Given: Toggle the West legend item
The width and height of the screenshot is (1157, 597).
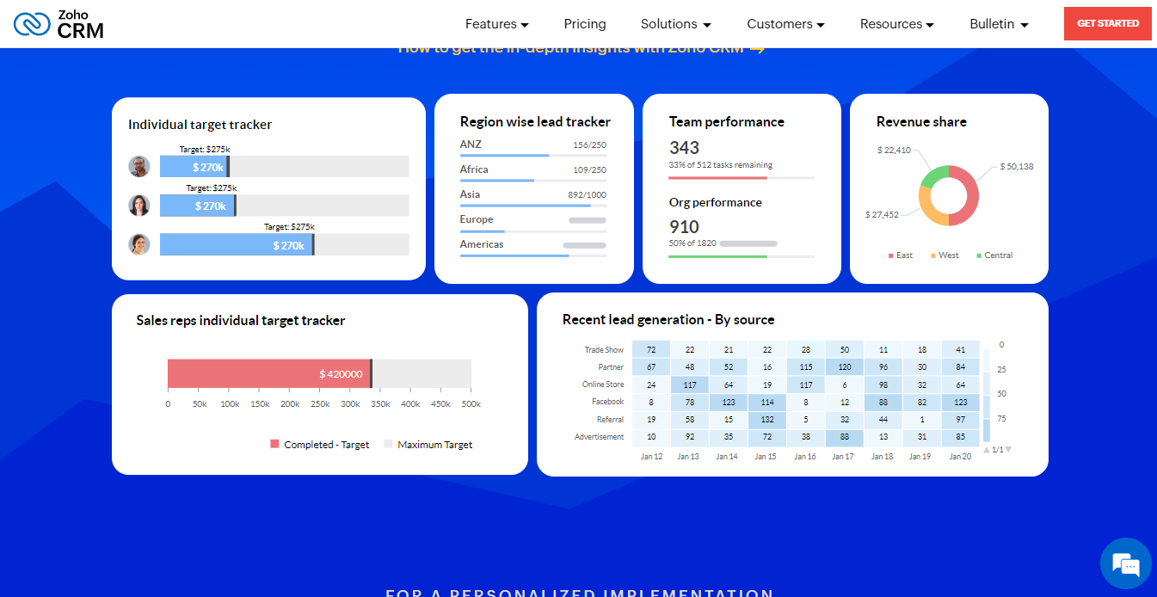Looking at the screenshot, I should tap(945, 255).
